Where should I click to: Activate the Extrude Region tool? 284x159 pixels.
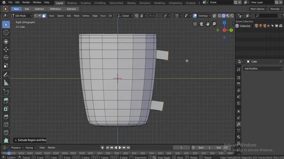(x=6, y=101)
